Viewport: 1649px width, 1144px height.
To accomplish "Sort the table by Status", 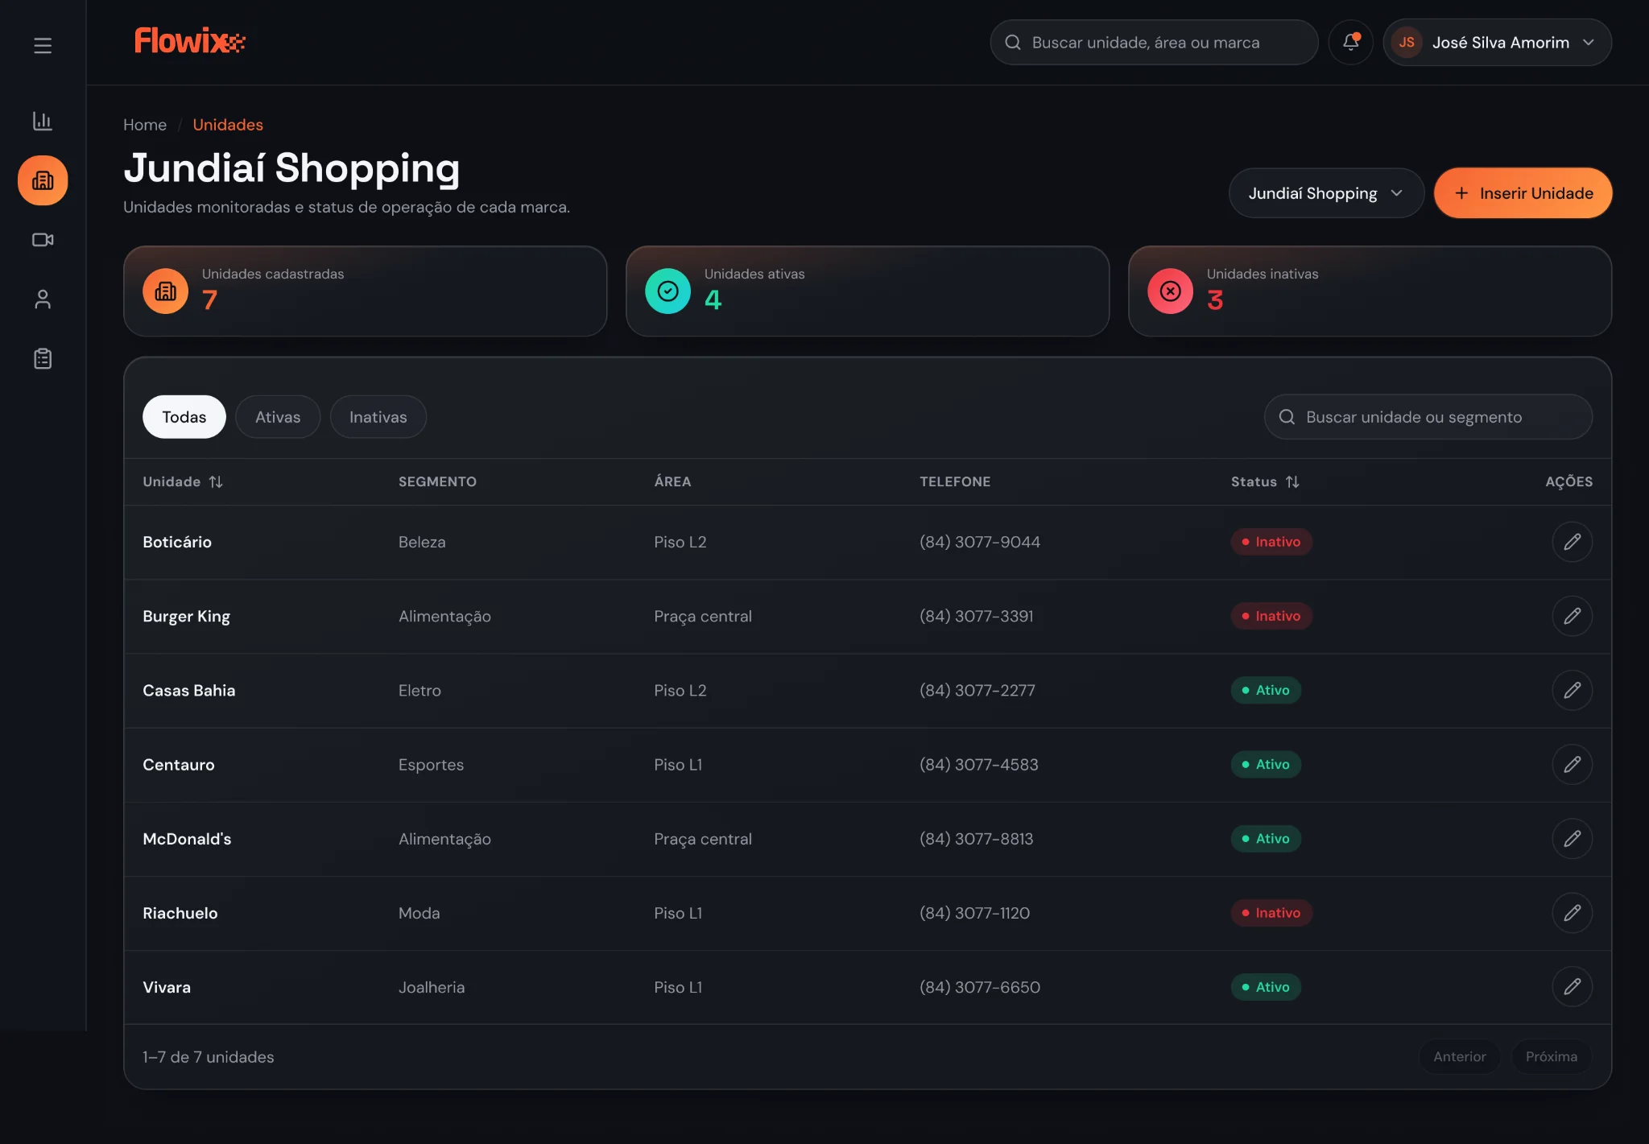I will click(1265, 481).
